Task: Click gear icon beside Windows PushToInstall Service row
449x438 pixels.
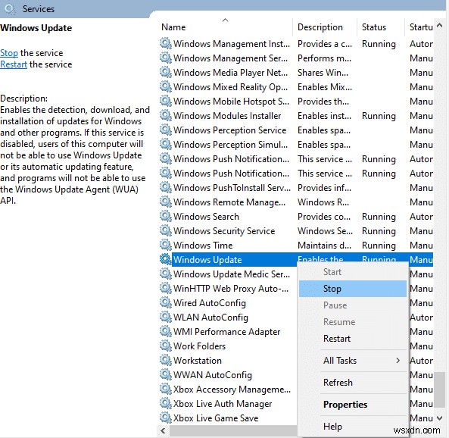Action: (x=166, y=187)
